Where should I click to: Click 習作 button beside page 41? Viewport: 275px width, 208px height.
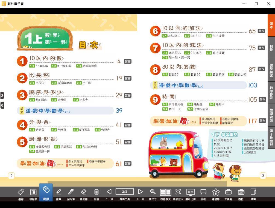pos(128,125)
